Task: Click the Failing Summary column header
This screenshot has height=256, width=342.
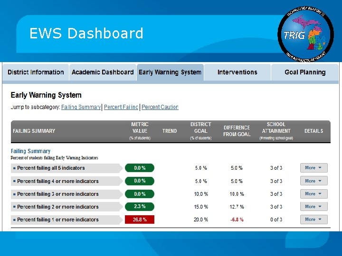Action: [34, 131]
